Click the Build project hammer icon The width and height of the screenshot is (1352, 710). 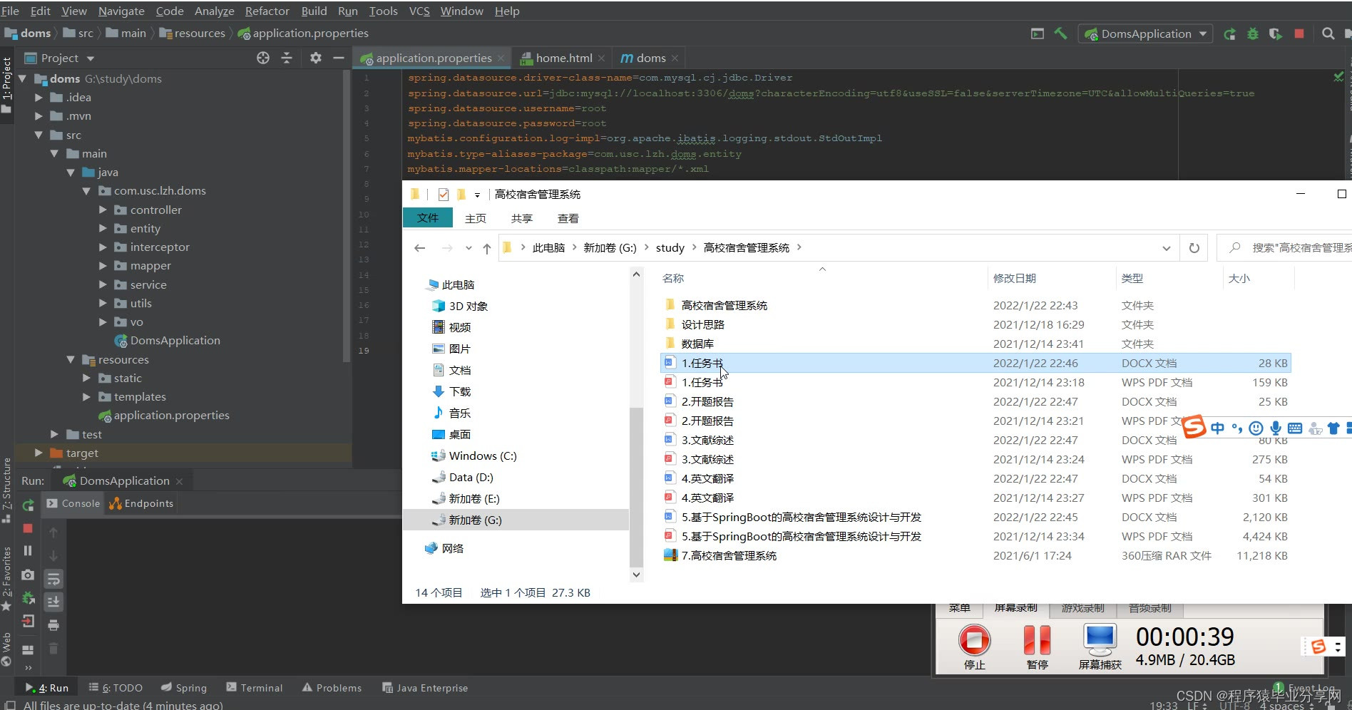pos(1060,34)
